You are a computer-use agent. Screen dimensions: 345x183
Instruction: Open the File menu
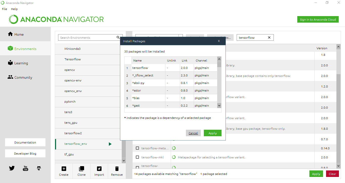(x=5, y=9)
